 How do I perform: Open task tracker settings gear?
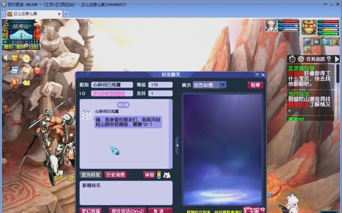(301, 59)
